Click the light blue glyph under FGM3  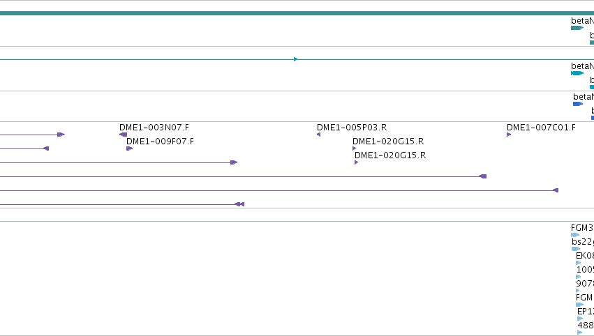pyautogui.click(x=575, y=235)
